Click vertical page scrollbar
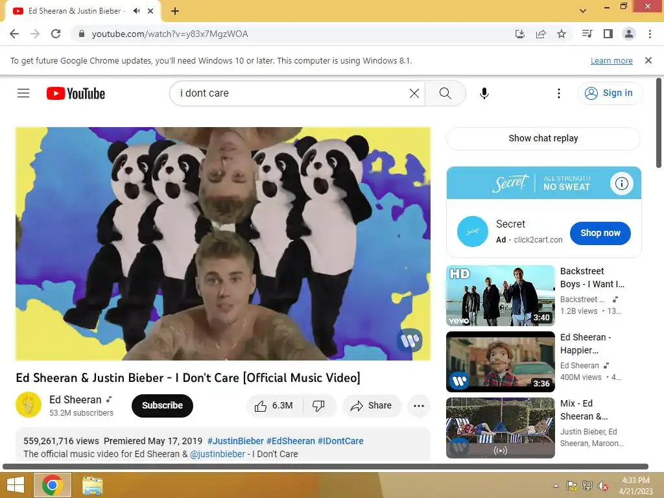The height and width of the screenshot is (498, 664). [x=659, y=123]
